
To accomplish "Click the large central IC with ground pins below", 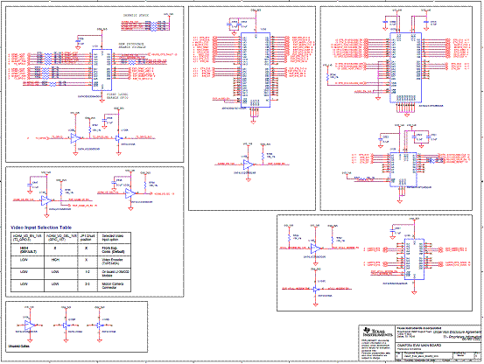I will click(256, 70).
